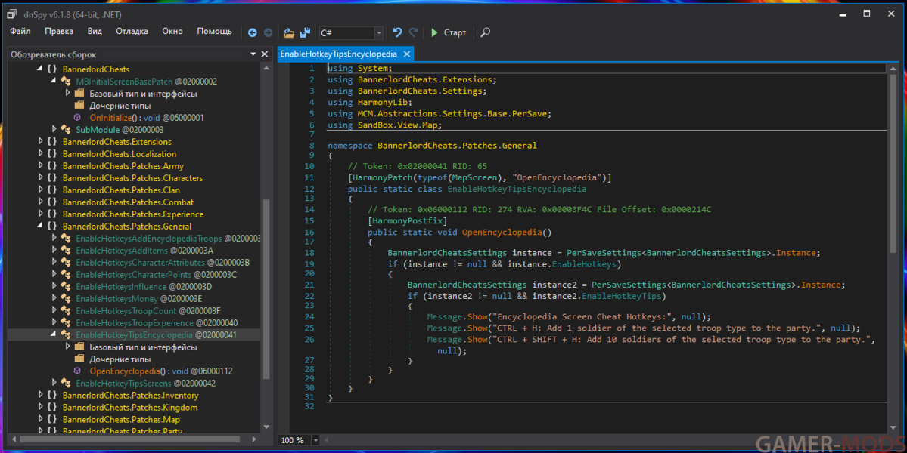Viewport: 907px width, 453px height.
Task: Expand the BannerlordCheats.Localization namespace
Action: coord(41,153)
